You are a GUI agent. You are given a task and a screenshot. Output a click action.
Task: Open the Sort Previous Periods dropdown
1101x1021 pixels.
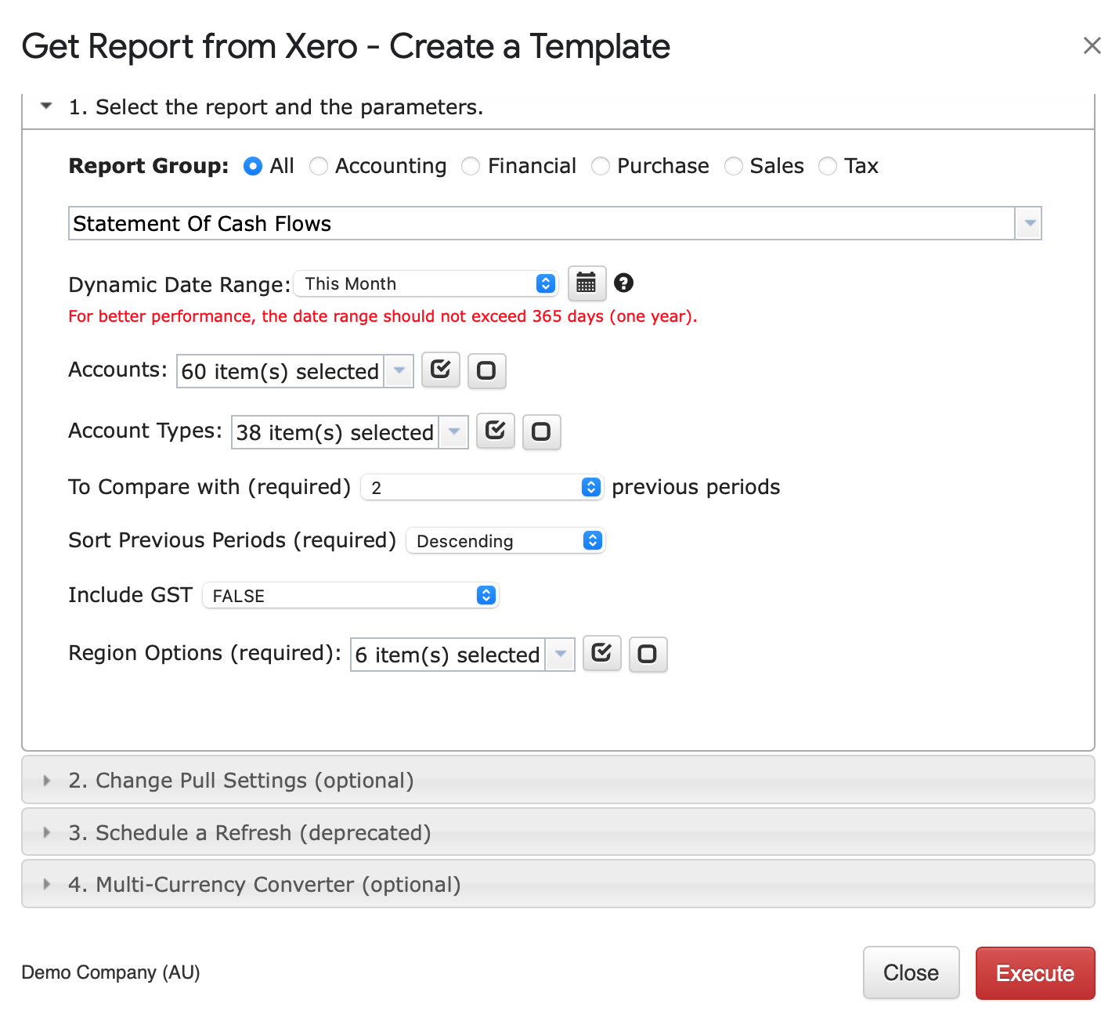tap(506, 541)
